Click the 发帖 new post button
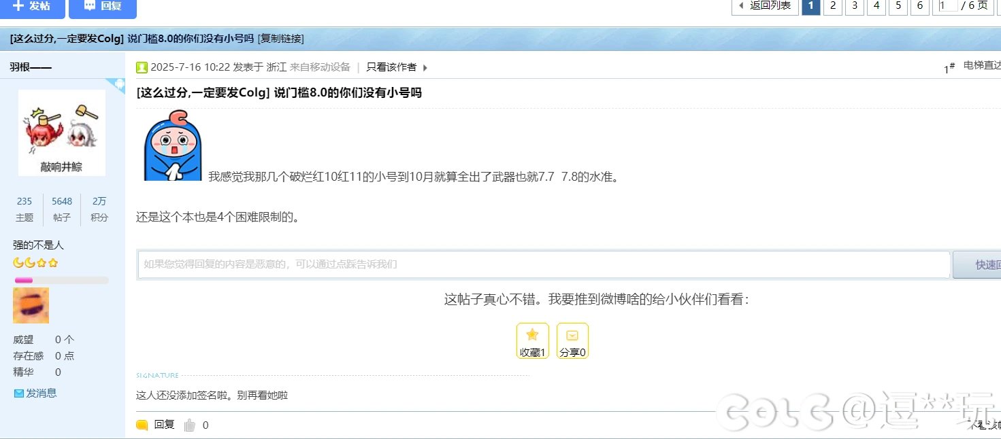Viewport: 1001px width, 439px height. (32, 6)
